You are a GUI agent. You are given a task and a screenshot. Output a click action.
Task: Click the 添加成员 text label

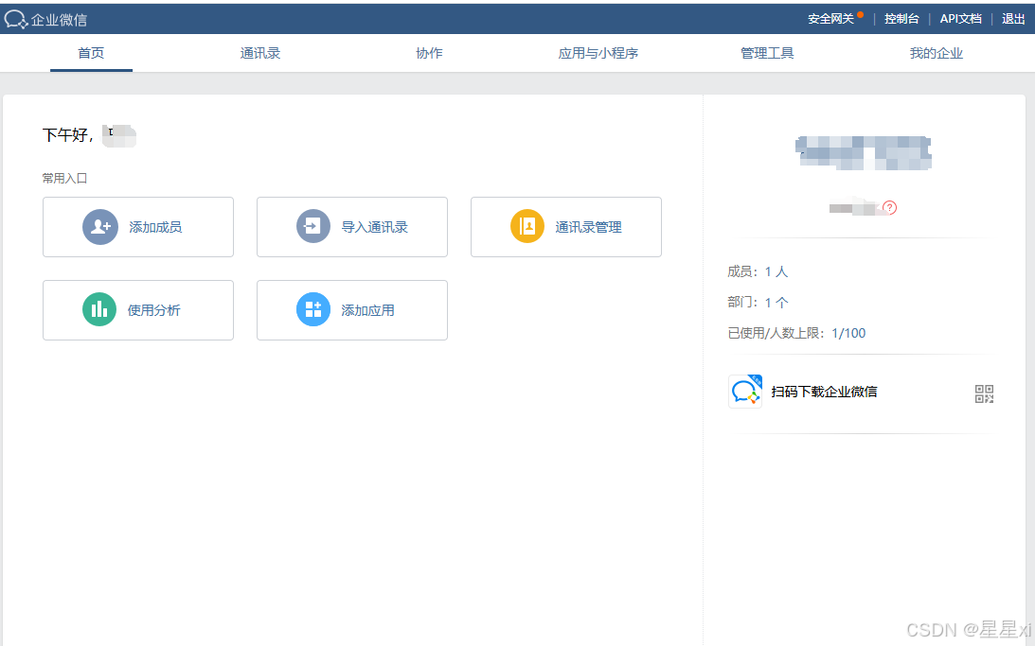click(155, 227)
